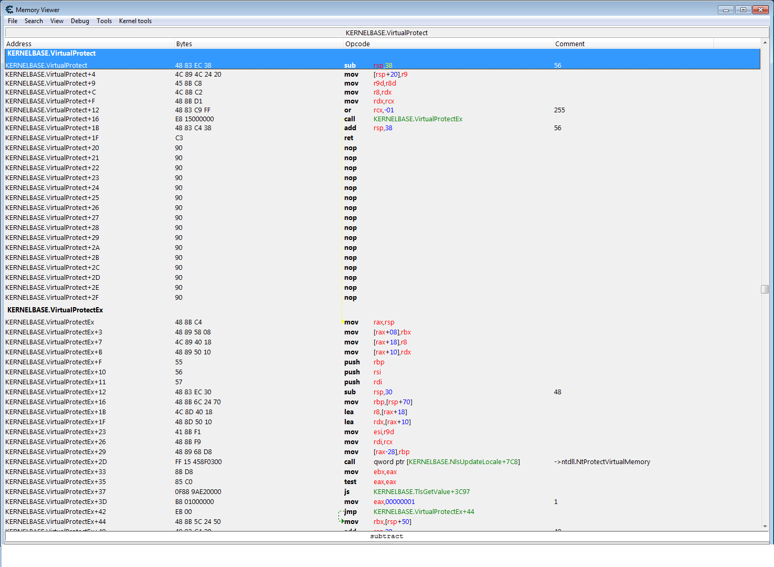This screenshot has width=774, height=567.
Task: Click the disassembler scrollbar down arrow
Action: point(765,526)
